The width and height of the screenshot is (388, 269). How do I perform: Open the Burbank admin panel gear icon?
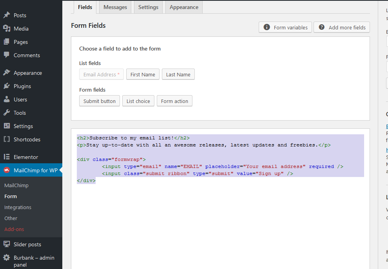pyautogui.click(x=7, y=258)
